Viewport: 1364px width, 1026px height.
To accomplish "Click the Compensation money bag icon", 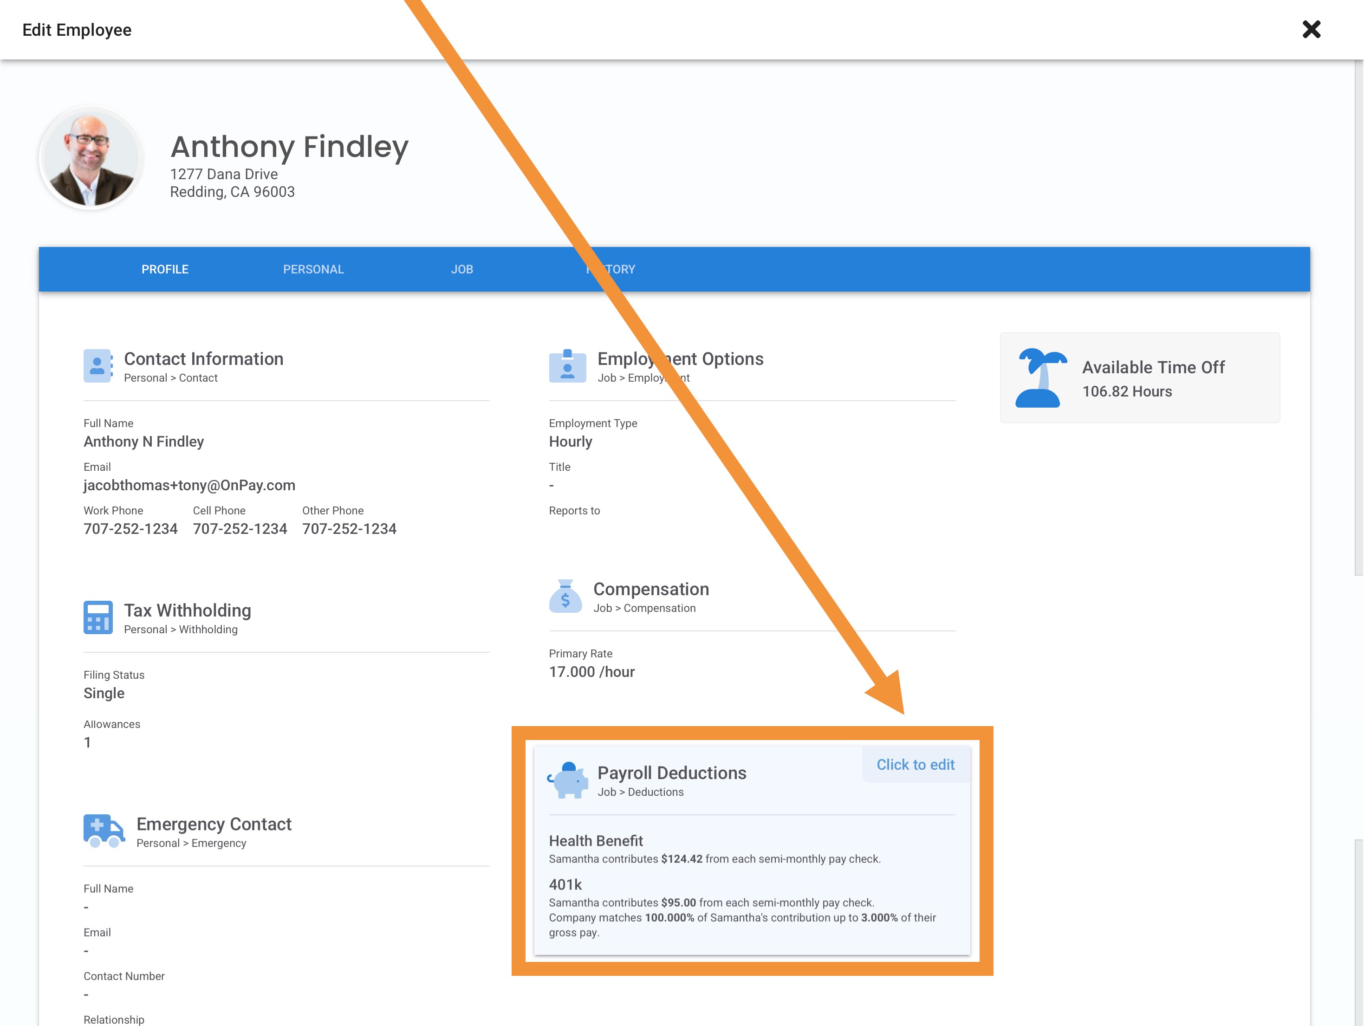I will pyautogui.click(x=565, y=596).
